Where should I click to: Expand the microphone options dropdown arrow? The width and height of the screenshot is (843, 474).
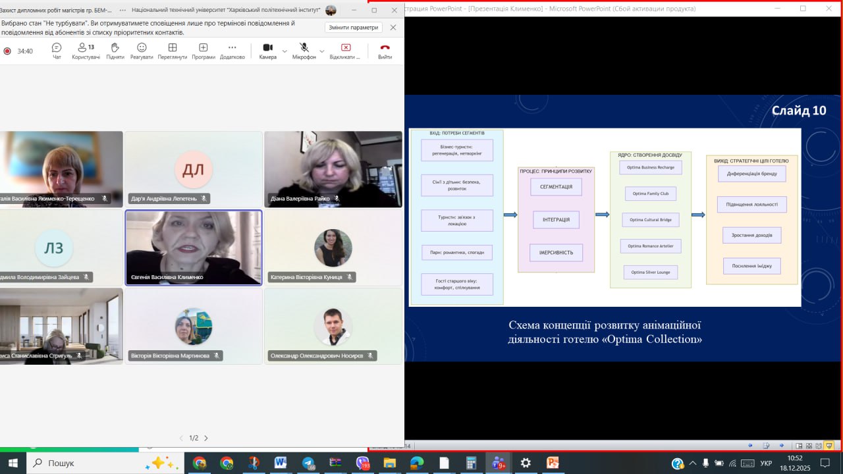tap(322, 51)
